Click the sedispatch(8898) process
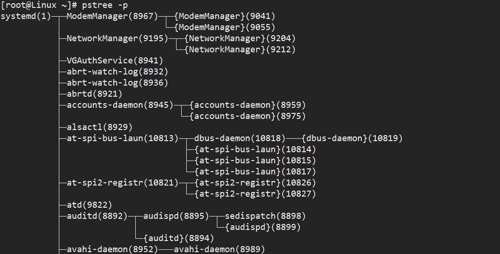Viewport: 500px width, 254px height. point(266,216)
